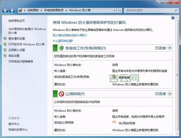Click 已连接 status in 家庭或工作 section
Viewport: 181px width, 138px height.
pyautogui.click(x=160, y=48)
